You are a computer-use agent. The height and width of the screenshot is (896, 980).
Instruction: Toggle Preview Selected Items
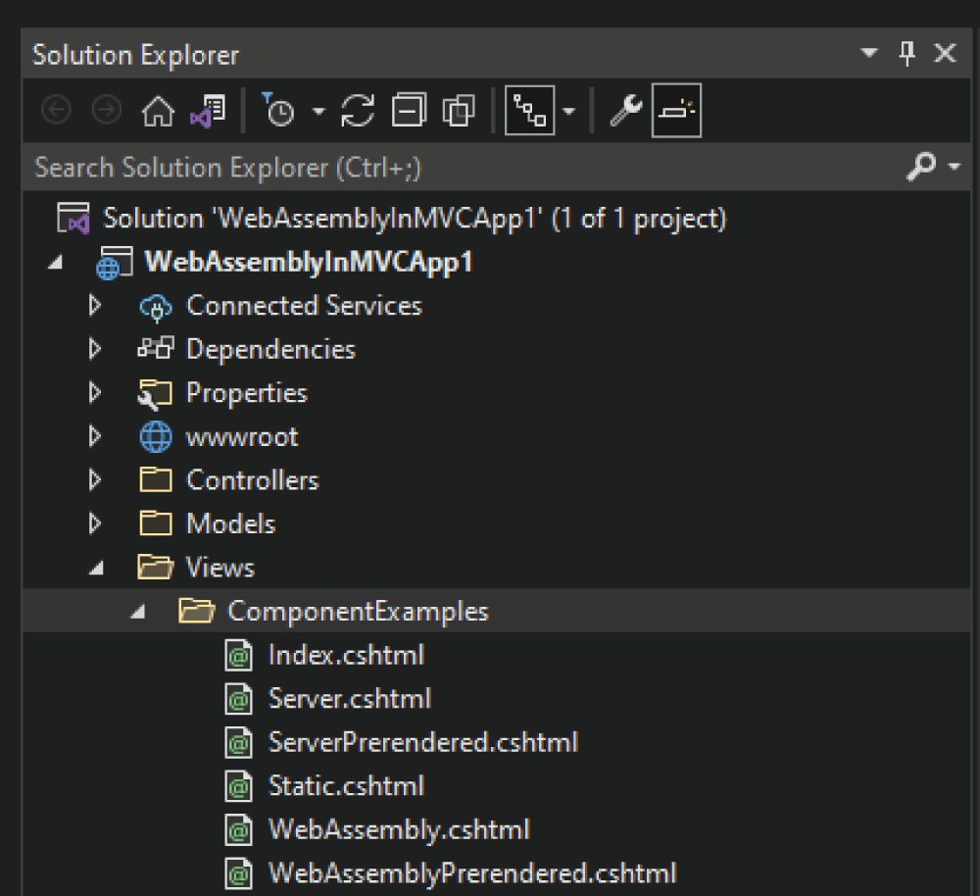tap(676, 110)
